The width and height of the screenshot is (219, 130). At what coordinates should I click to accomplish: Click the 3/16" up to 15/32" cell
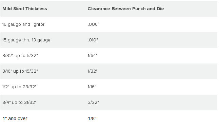pyautogui.click(x=20, y=71)
